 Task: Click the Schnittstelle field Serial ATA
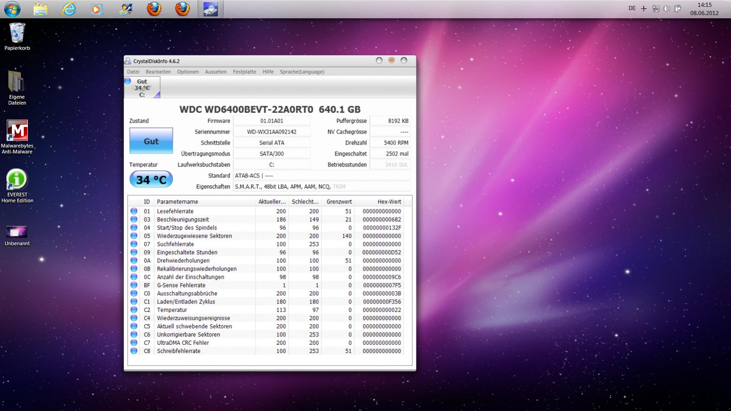(272, 143)
